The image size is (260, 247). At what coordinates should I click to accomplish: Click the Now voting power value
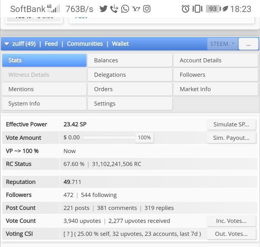[x=69, y=151]
